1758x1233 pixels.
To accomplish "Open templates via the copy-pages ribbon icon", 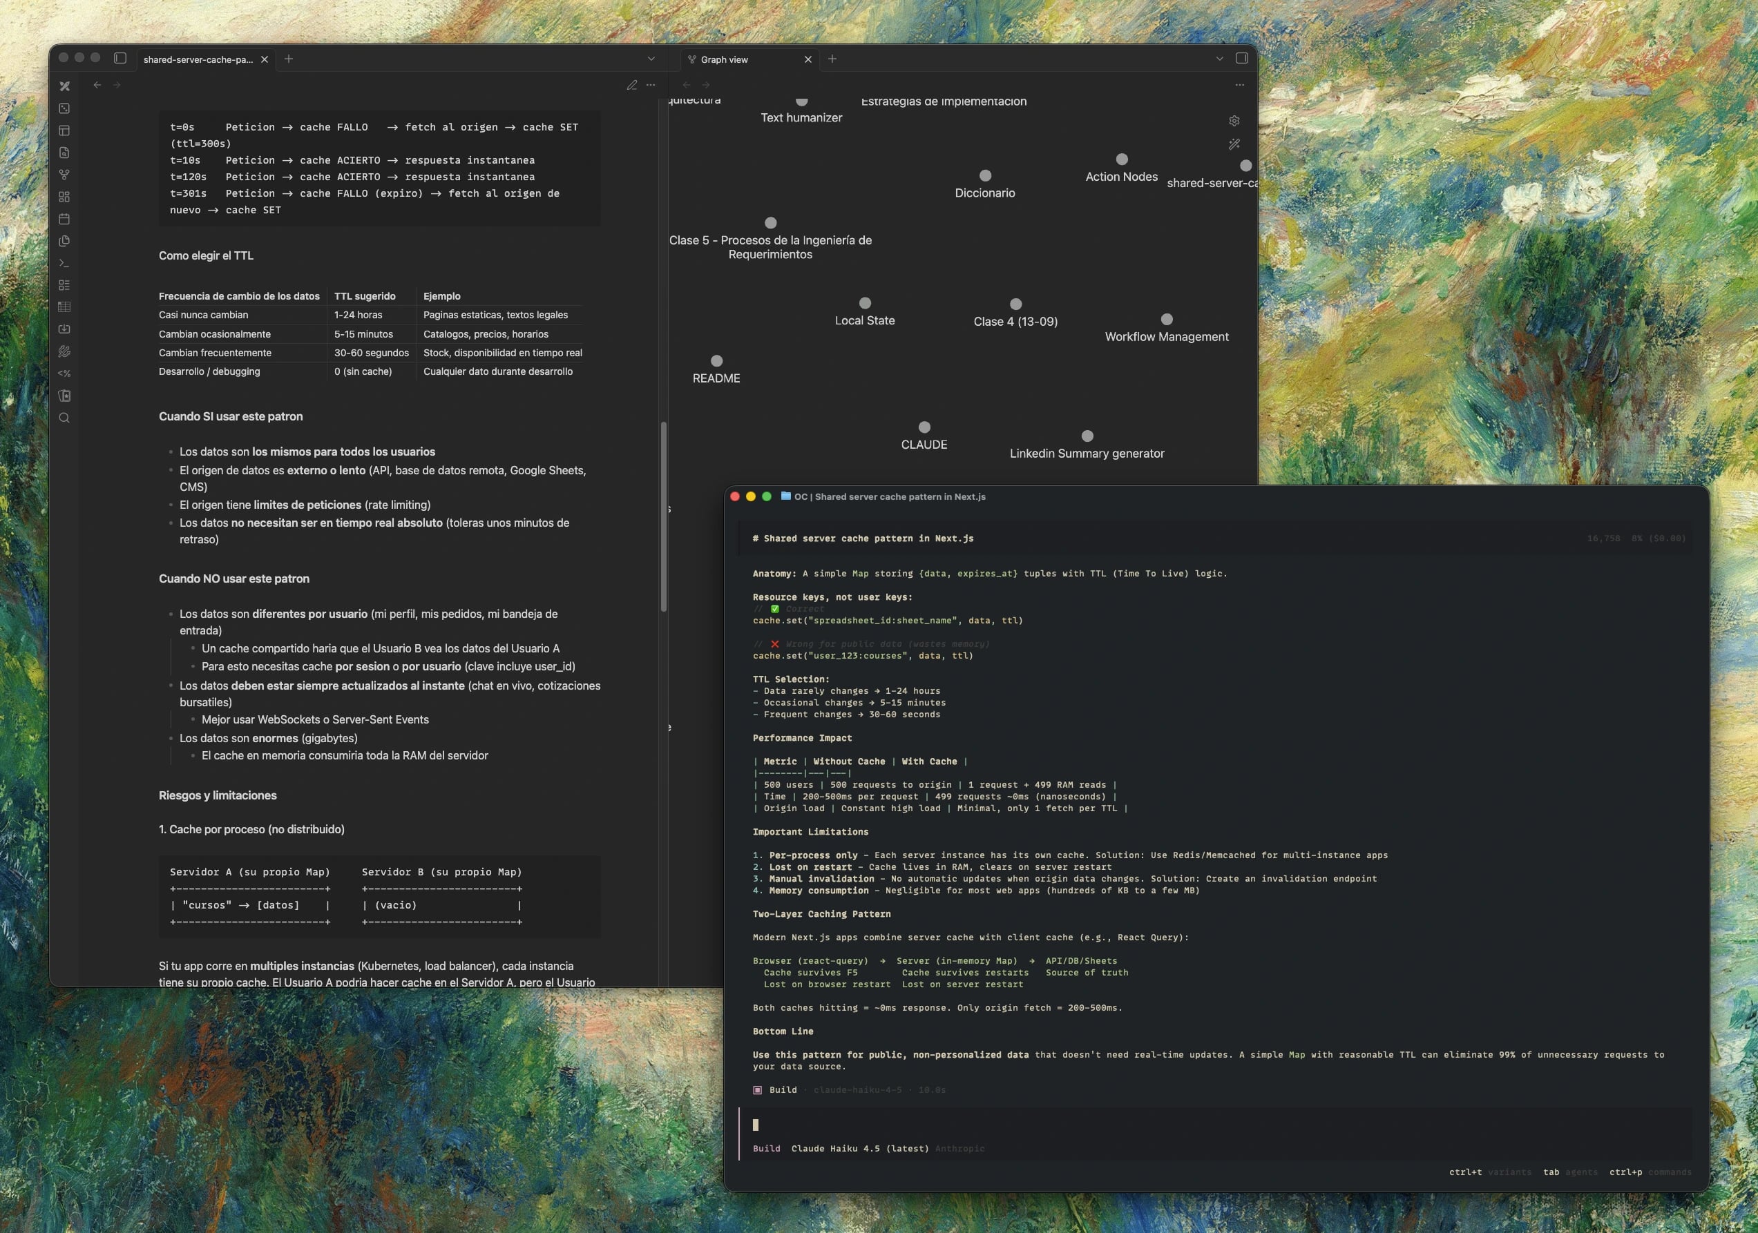I will click(64, 240).
